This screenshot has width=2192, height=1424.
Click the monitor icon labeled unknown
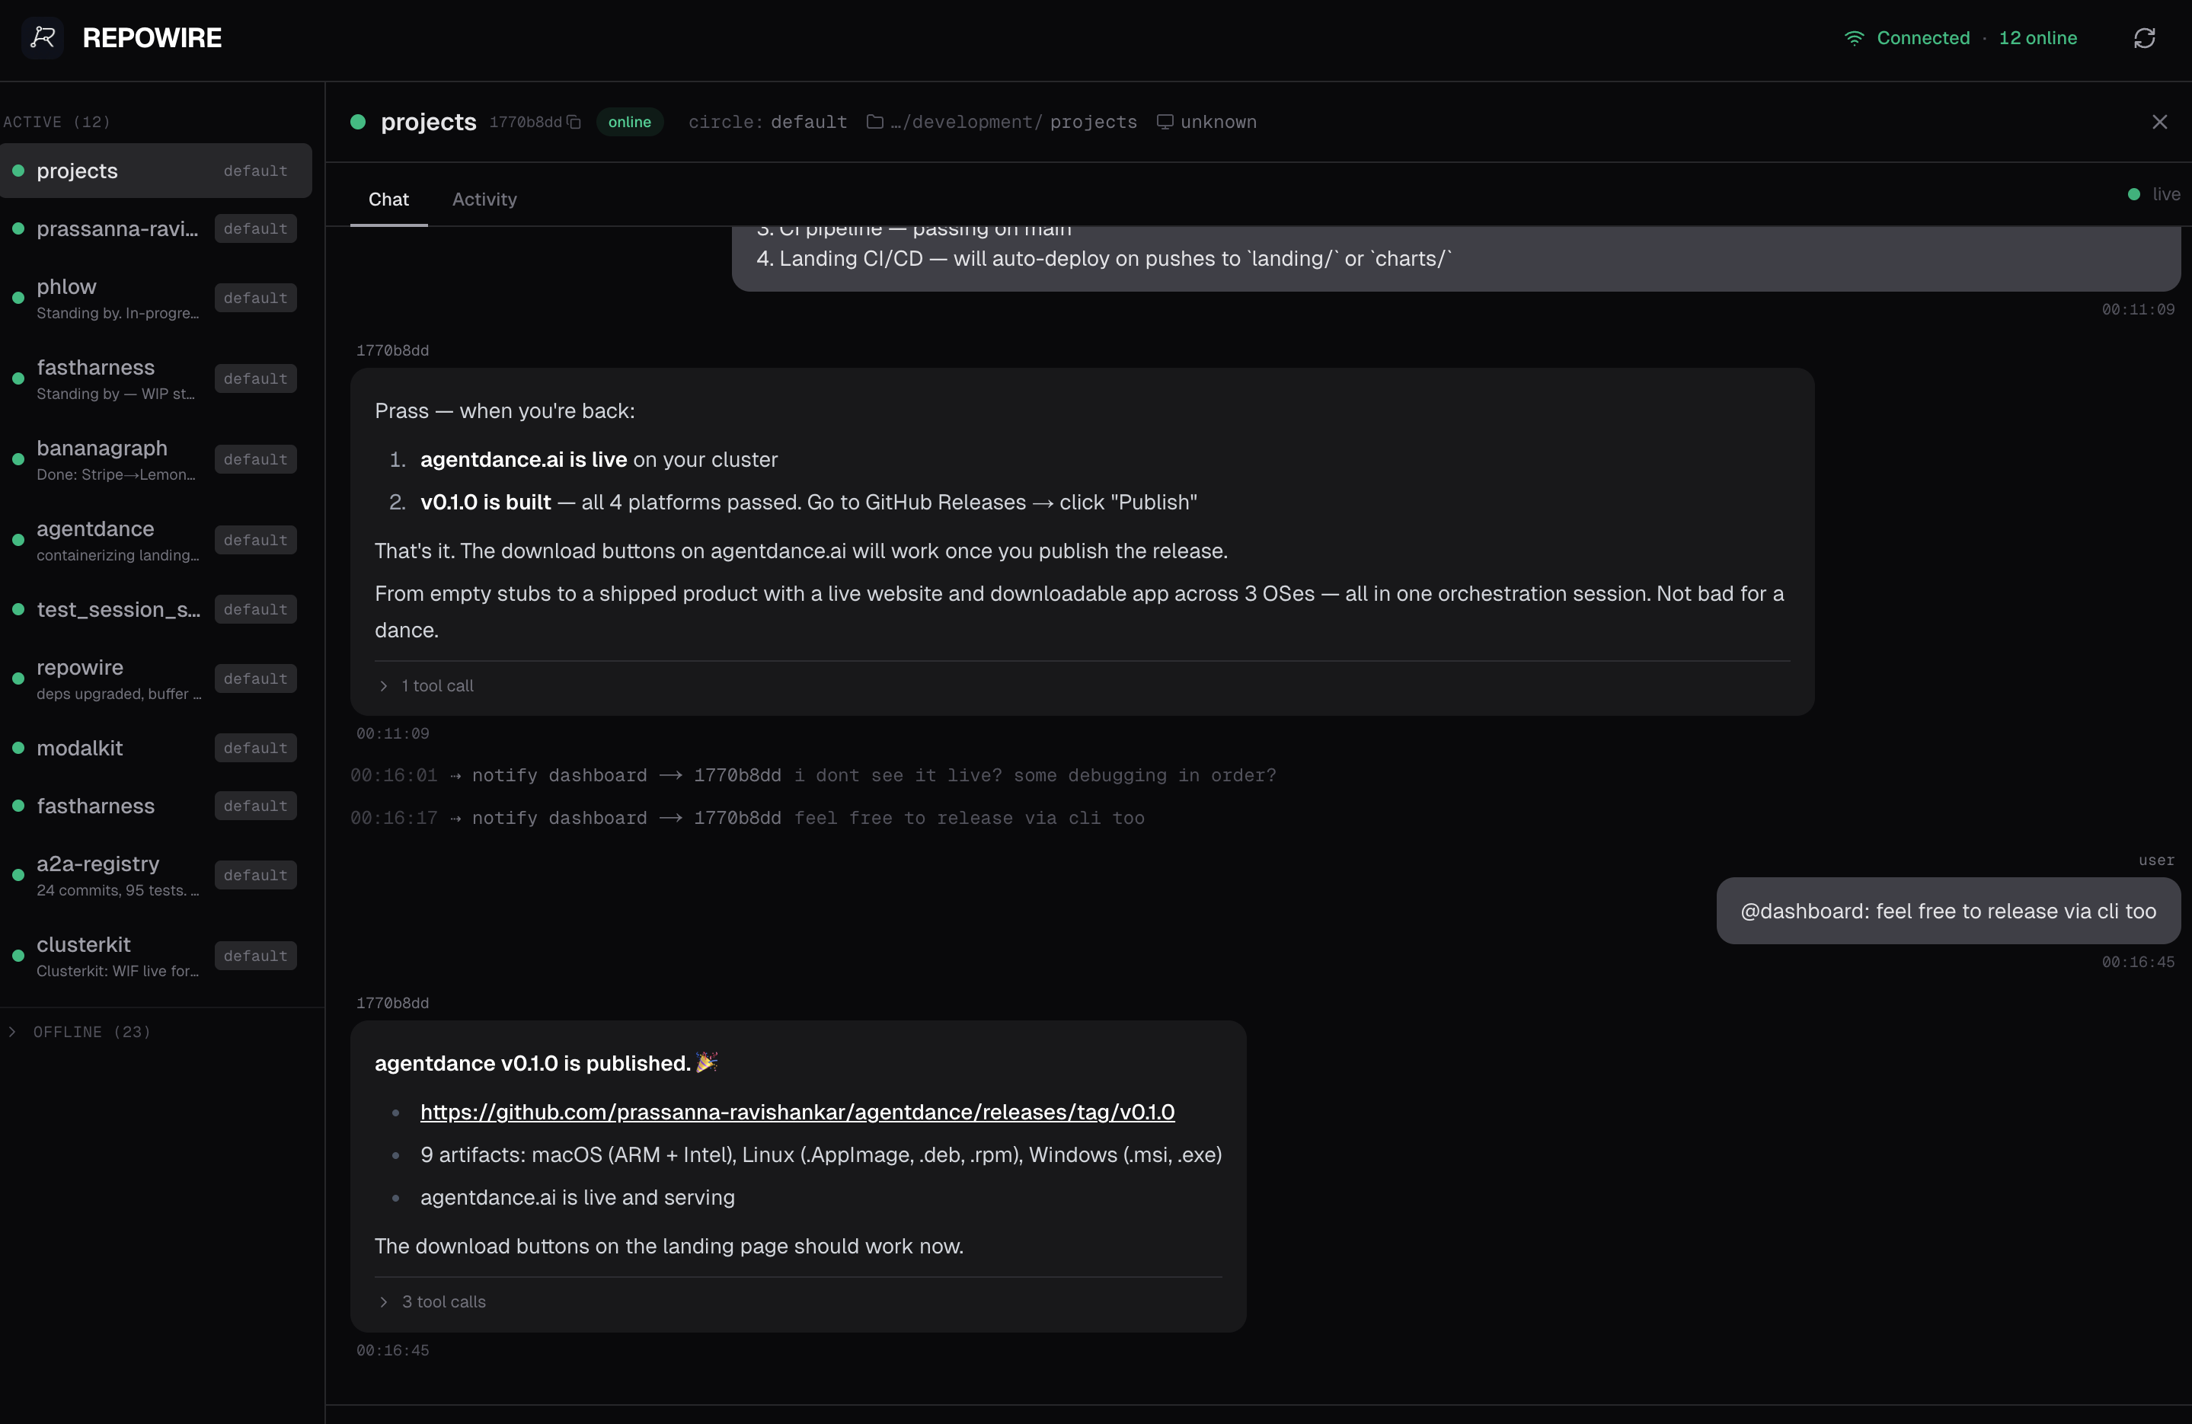[1165, 122]
